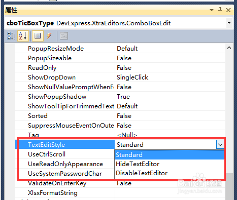Click the property grid scrollbar thumb
237x200 pixels.
click(229, 186)
